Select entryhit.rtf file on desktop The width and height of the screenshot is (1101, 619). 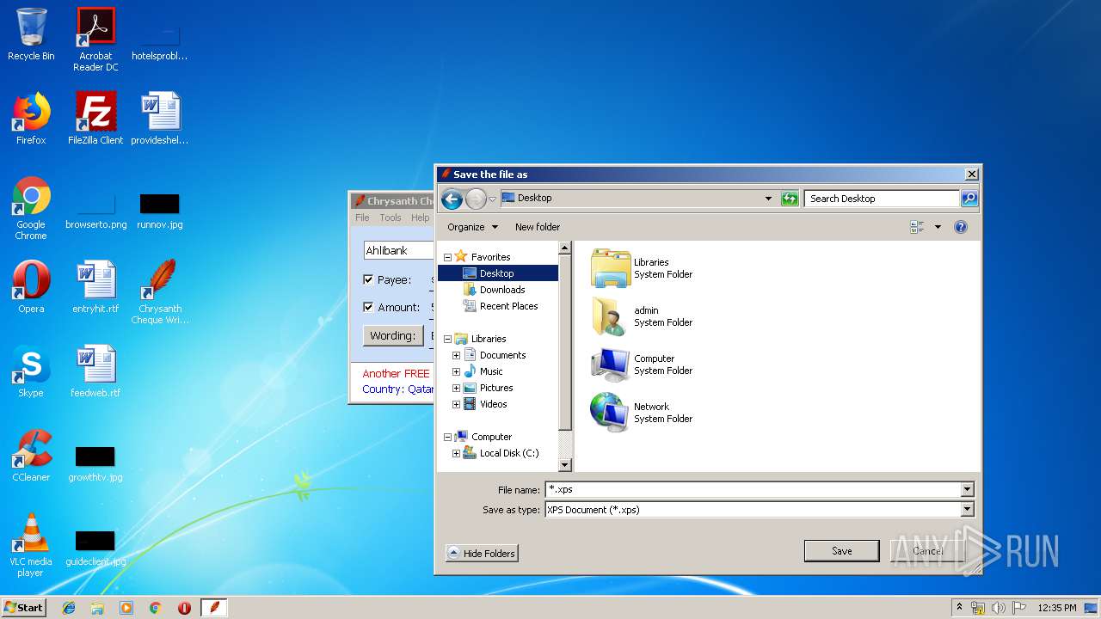tap(95, 287)
